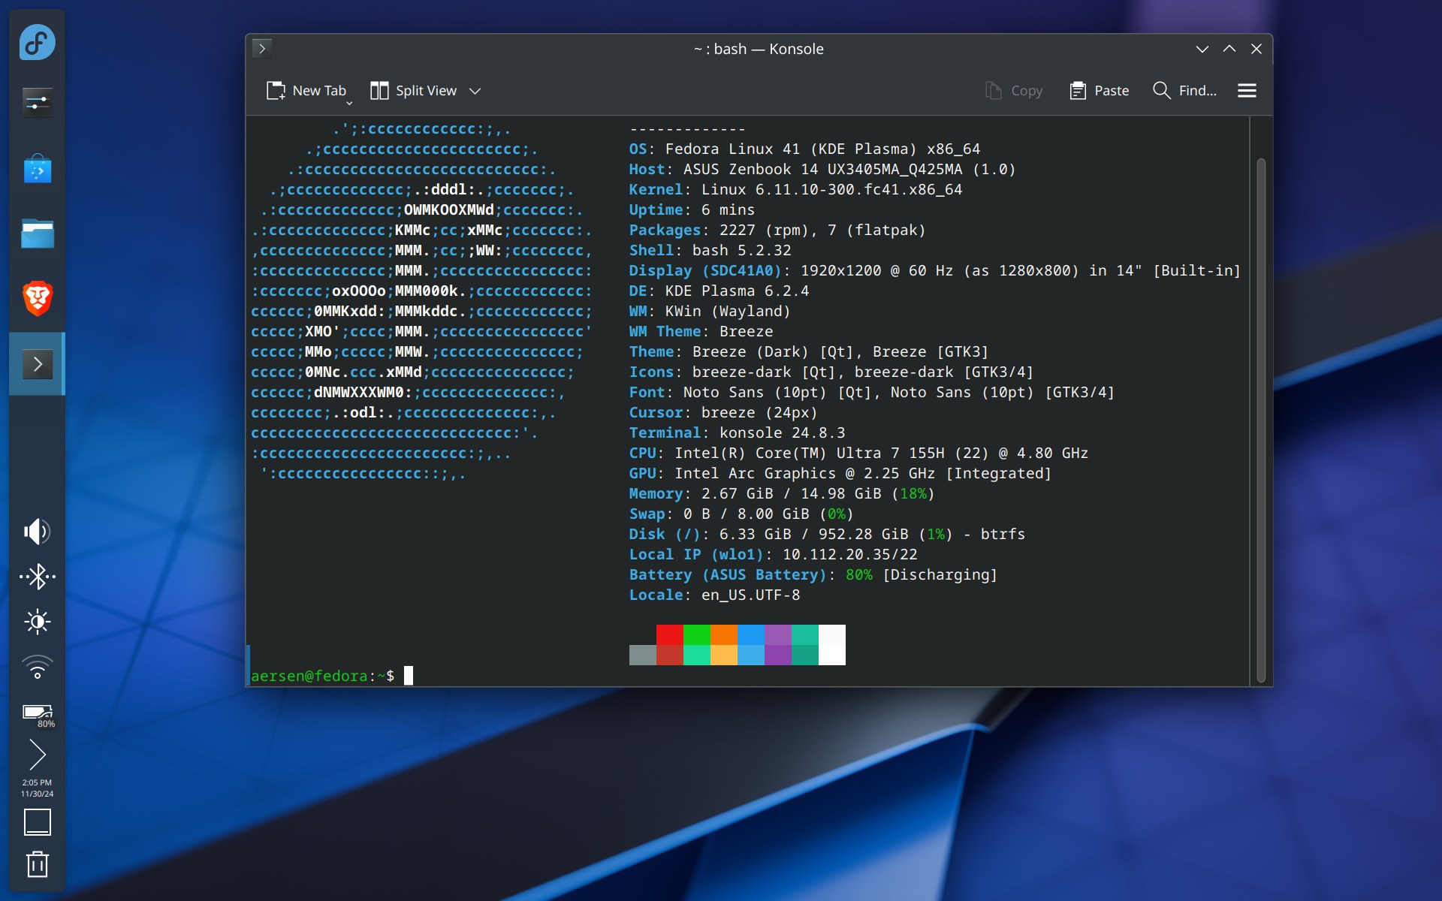
Task: Minimize the Konsole window
Action: point(1202,49)
